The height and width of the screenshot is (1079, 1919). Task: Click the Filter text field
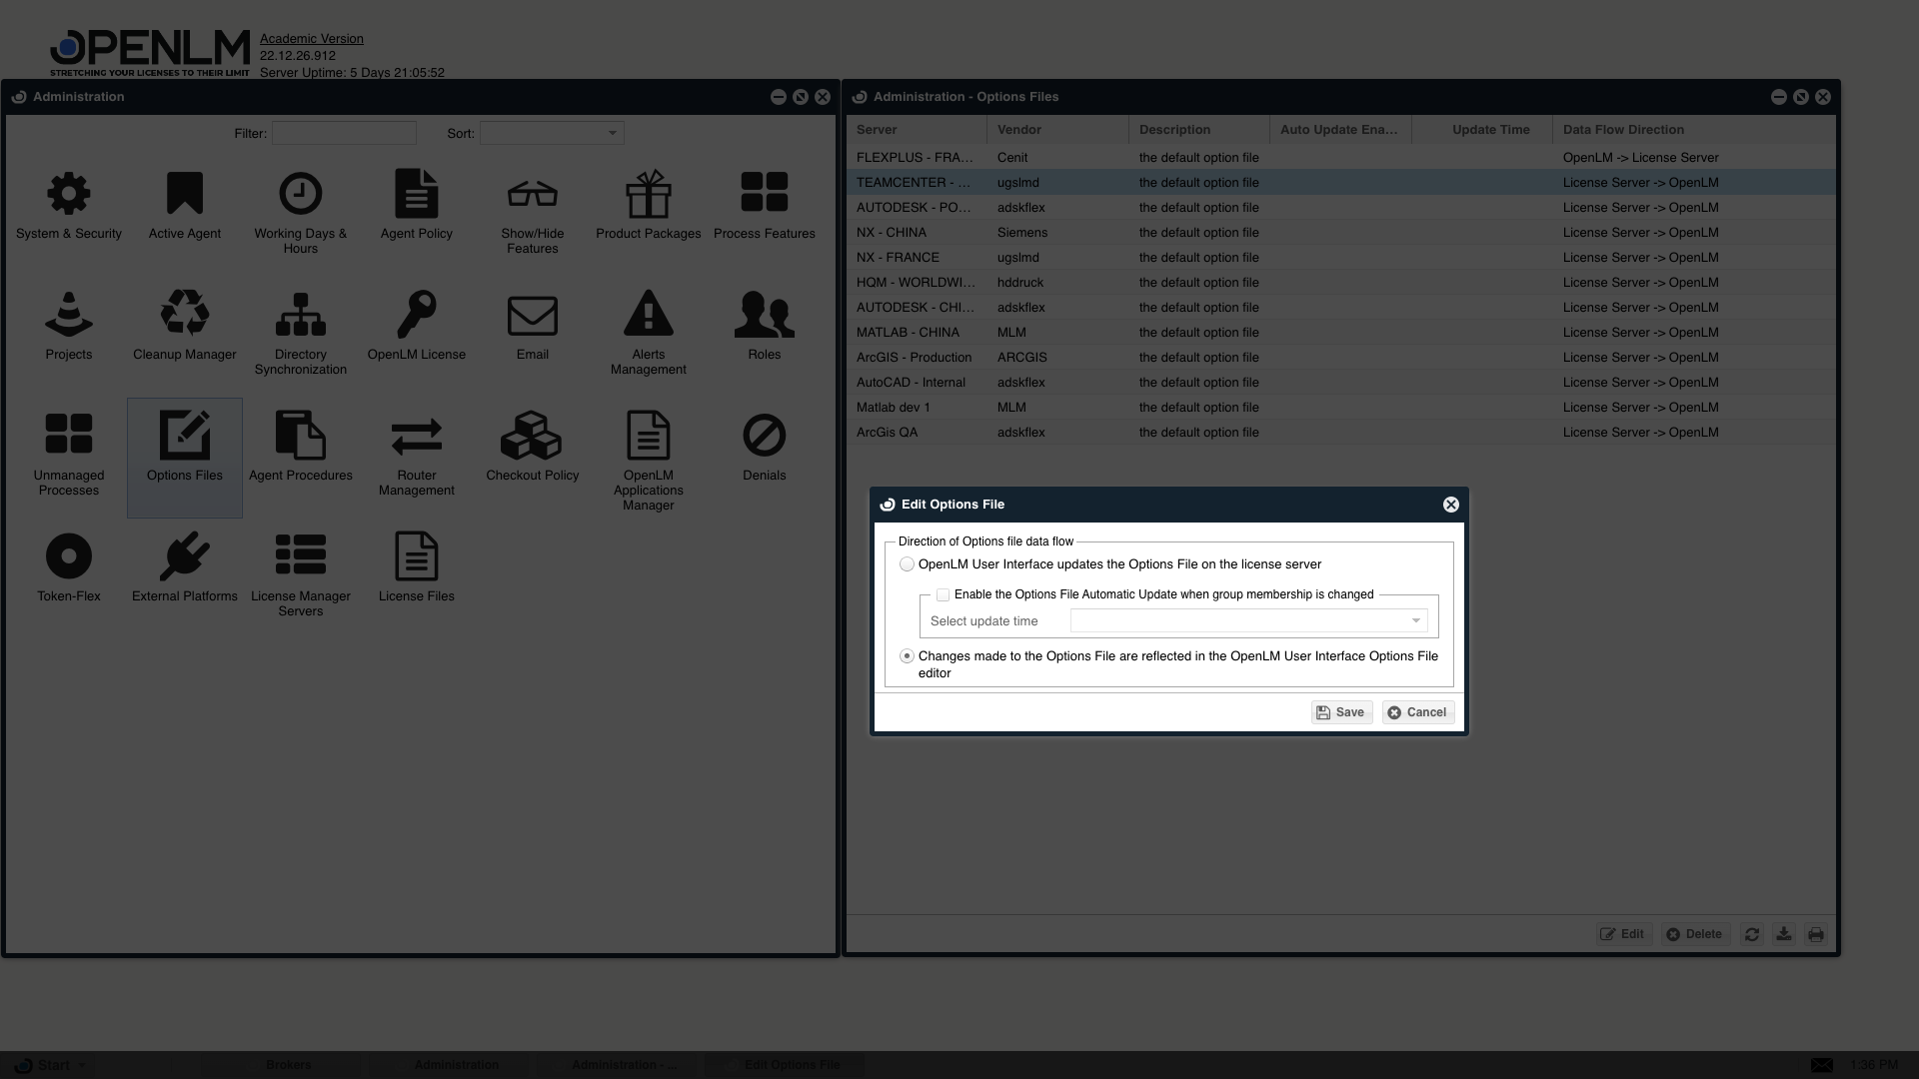point(344,133)
